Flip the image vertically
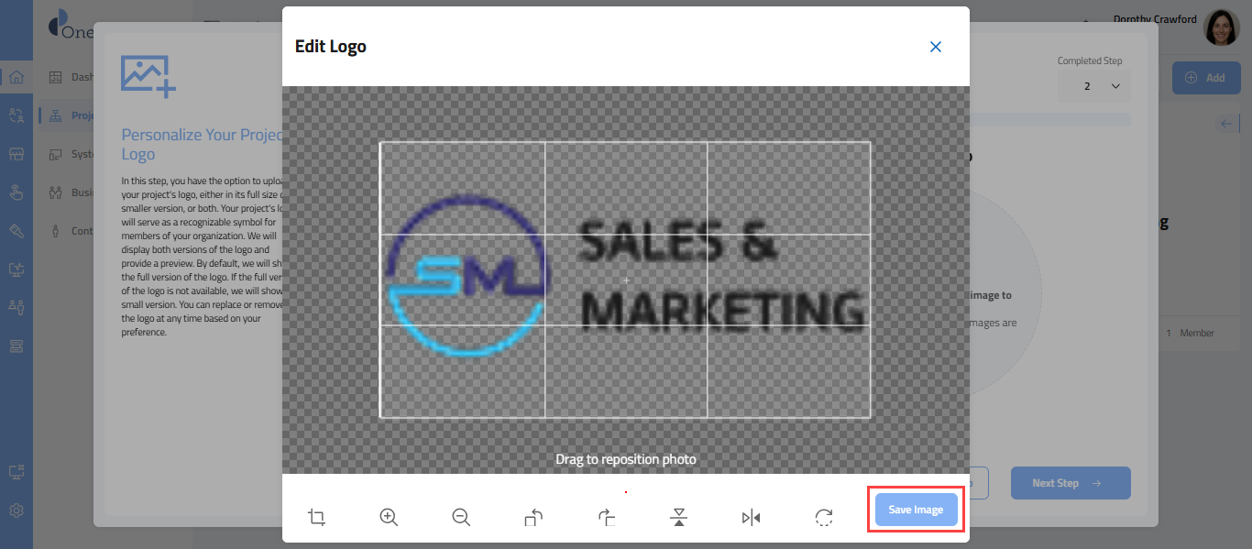The image size is (1252, 549). click(678, 518)
